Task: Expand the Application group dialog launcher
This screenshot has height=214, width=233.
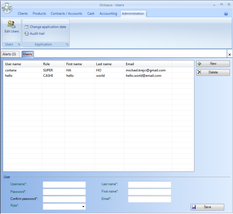Action: pyautogui.click(x=67, y=44)
